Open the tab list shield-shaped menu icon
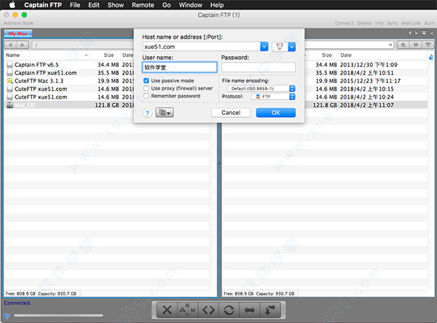This screenshot has height=323, width=437. [x=424, y=33]
